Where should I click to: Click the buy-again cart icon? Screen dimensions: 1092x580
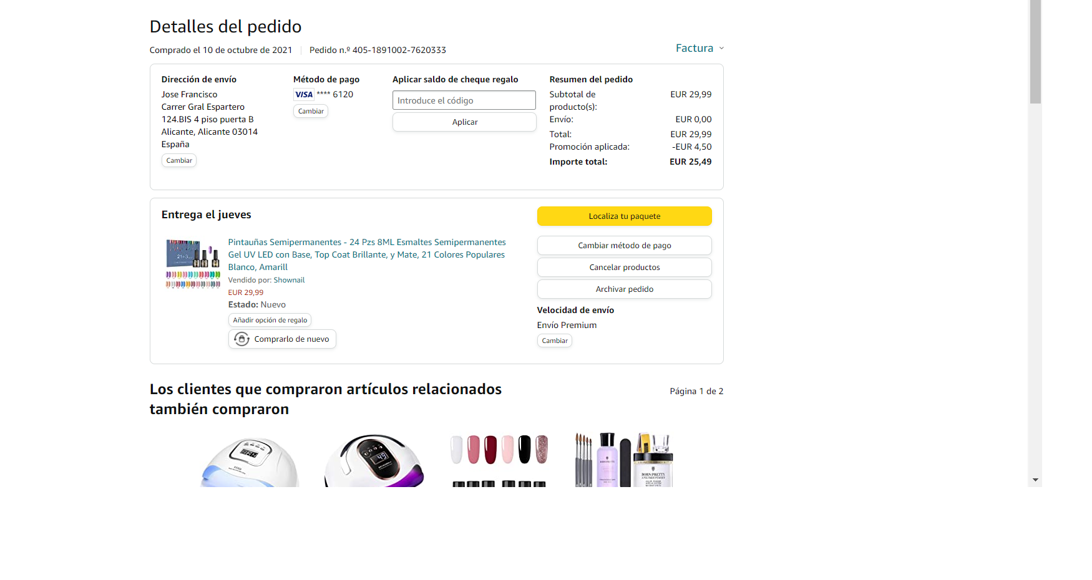[x=242, y=339]
